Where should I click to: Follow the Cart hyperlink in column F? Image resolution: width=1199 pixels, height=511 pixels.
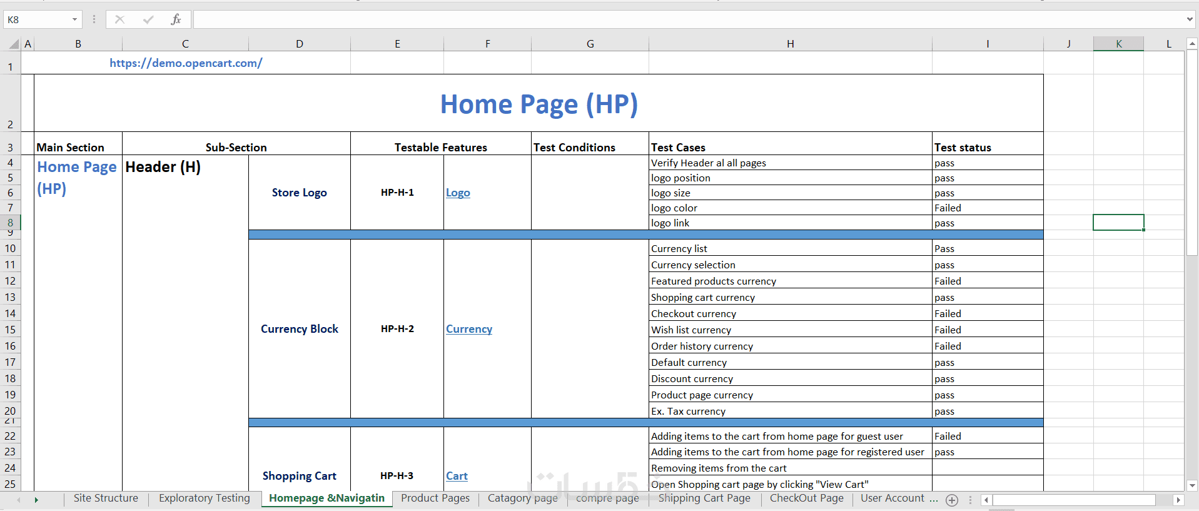pos(457,476)
